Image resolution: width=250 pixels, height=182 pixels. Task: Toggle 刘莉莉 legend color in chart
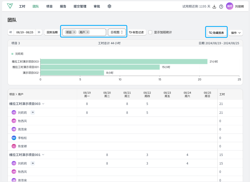[x=12, y=54]
